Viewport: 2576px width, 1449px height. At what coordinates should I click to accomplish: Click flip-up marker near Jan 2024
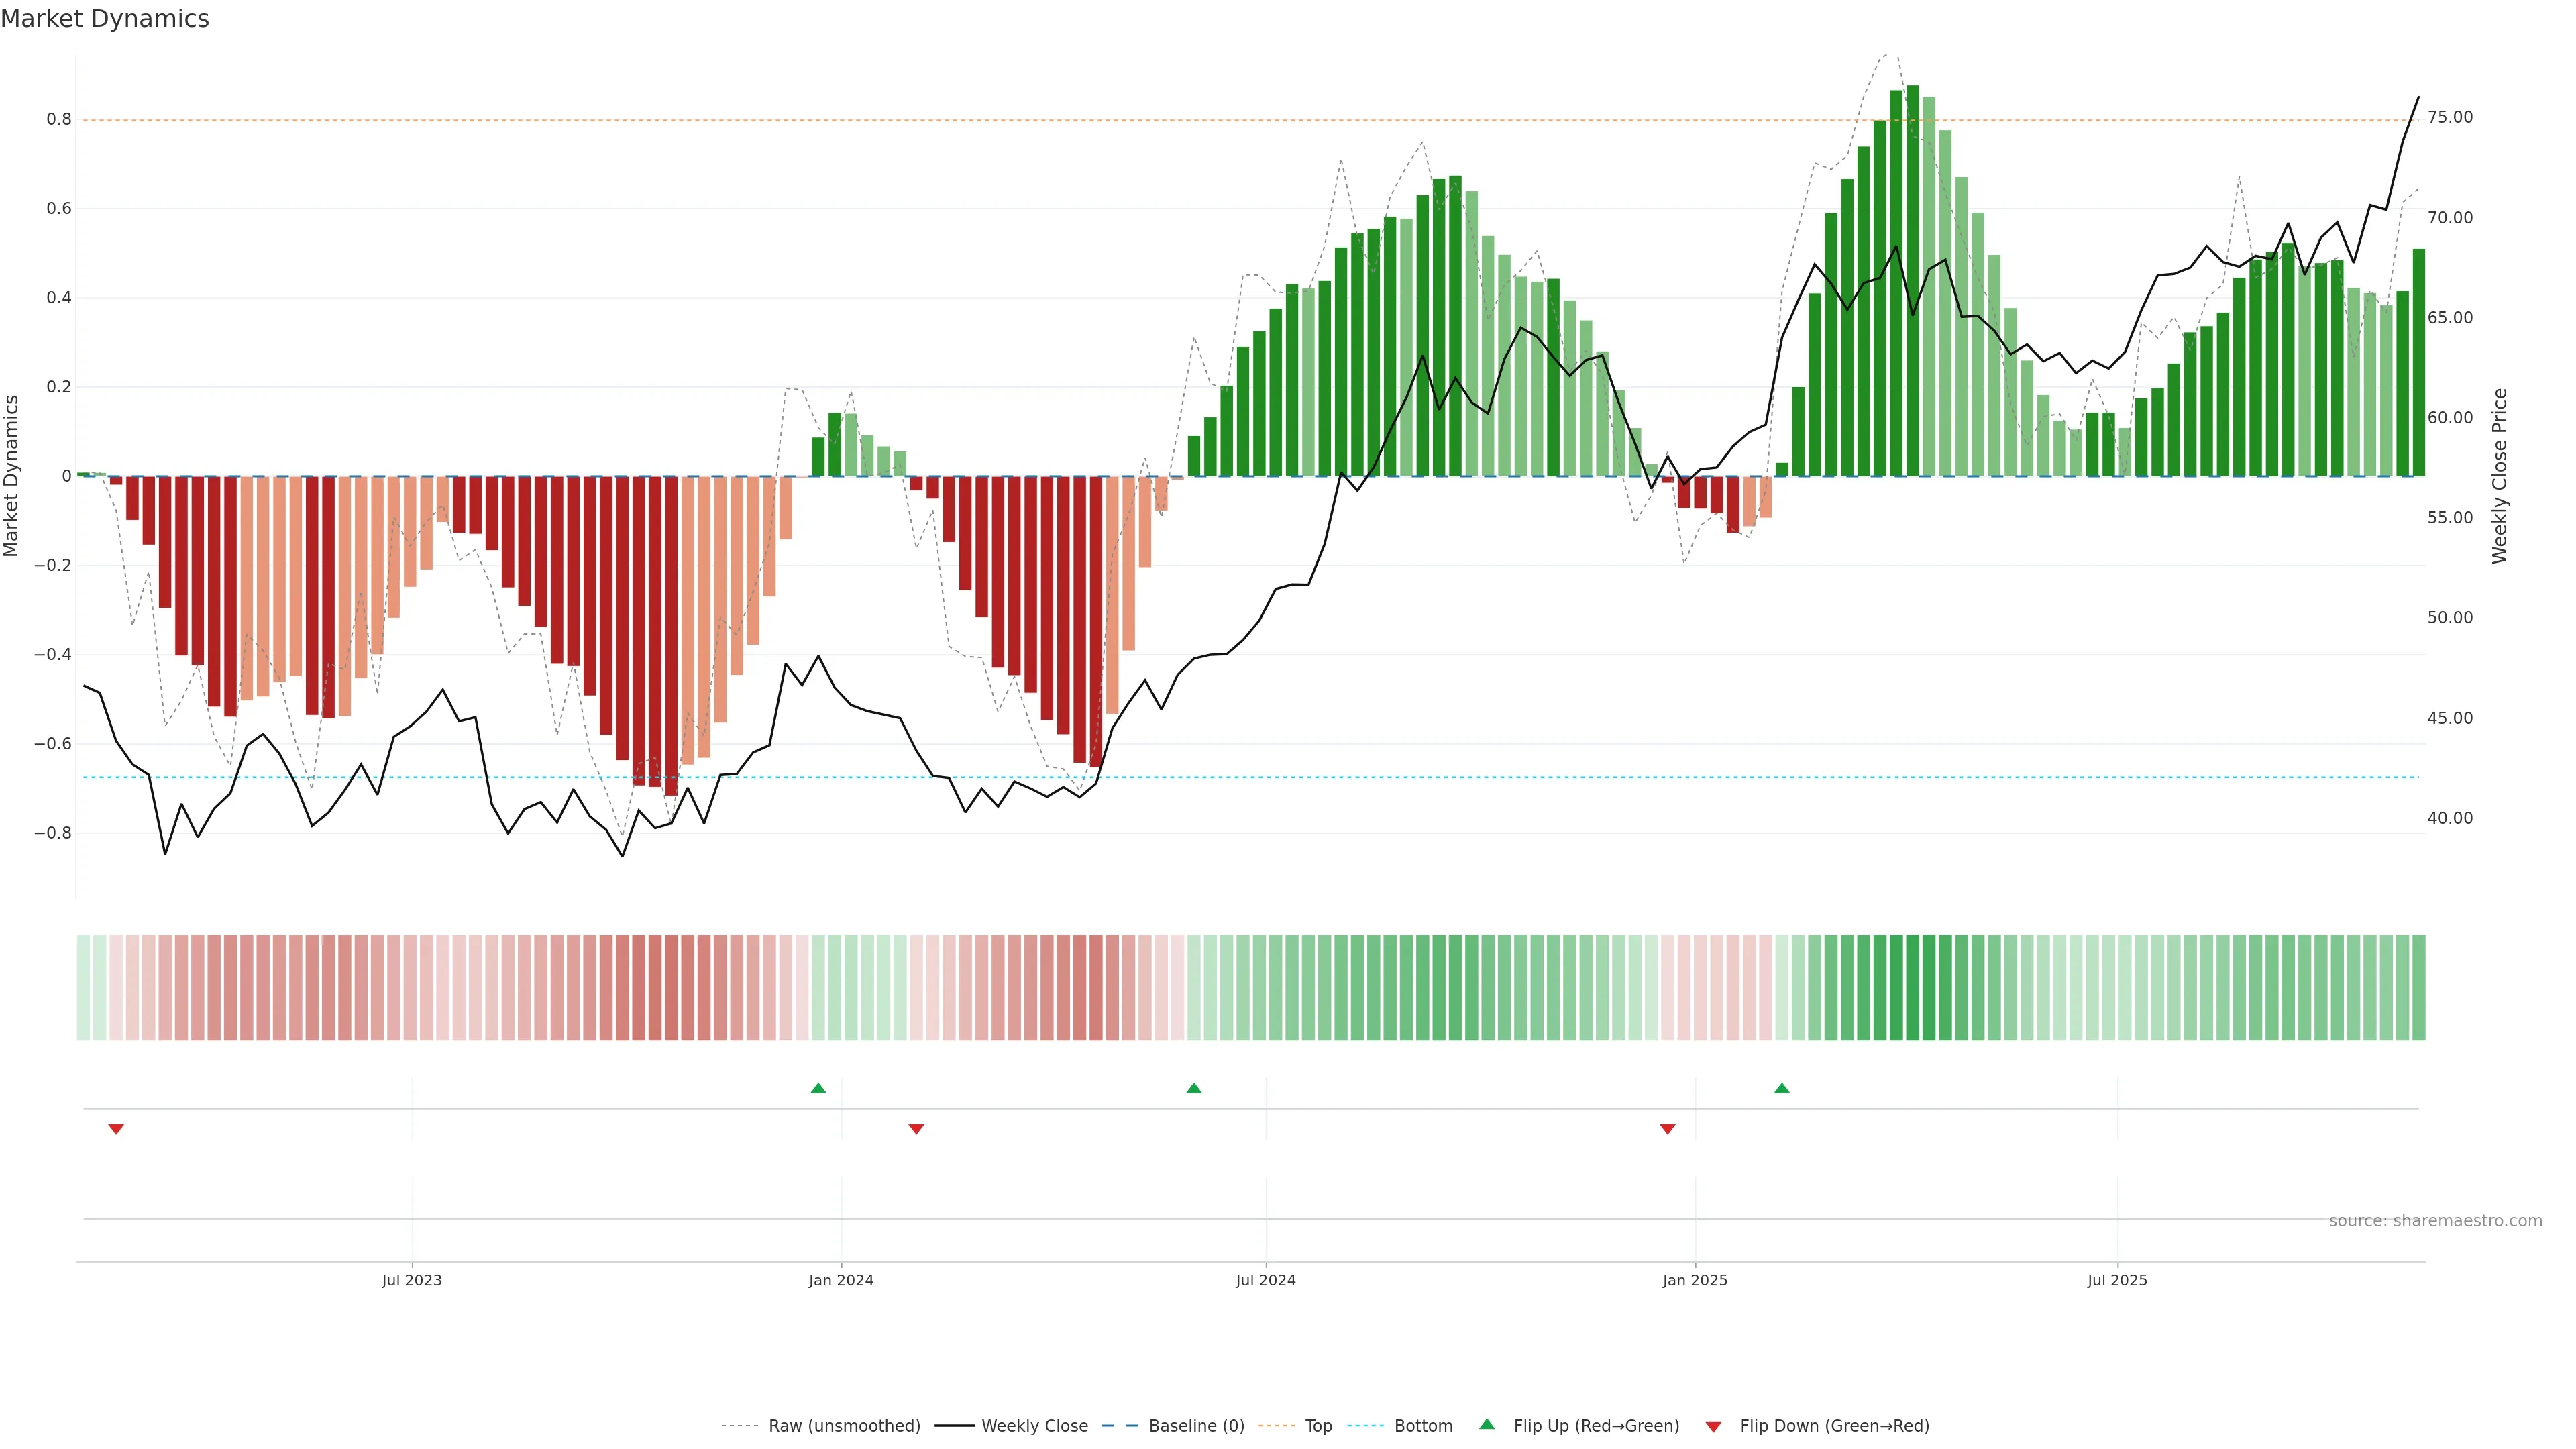(818, 1088)
